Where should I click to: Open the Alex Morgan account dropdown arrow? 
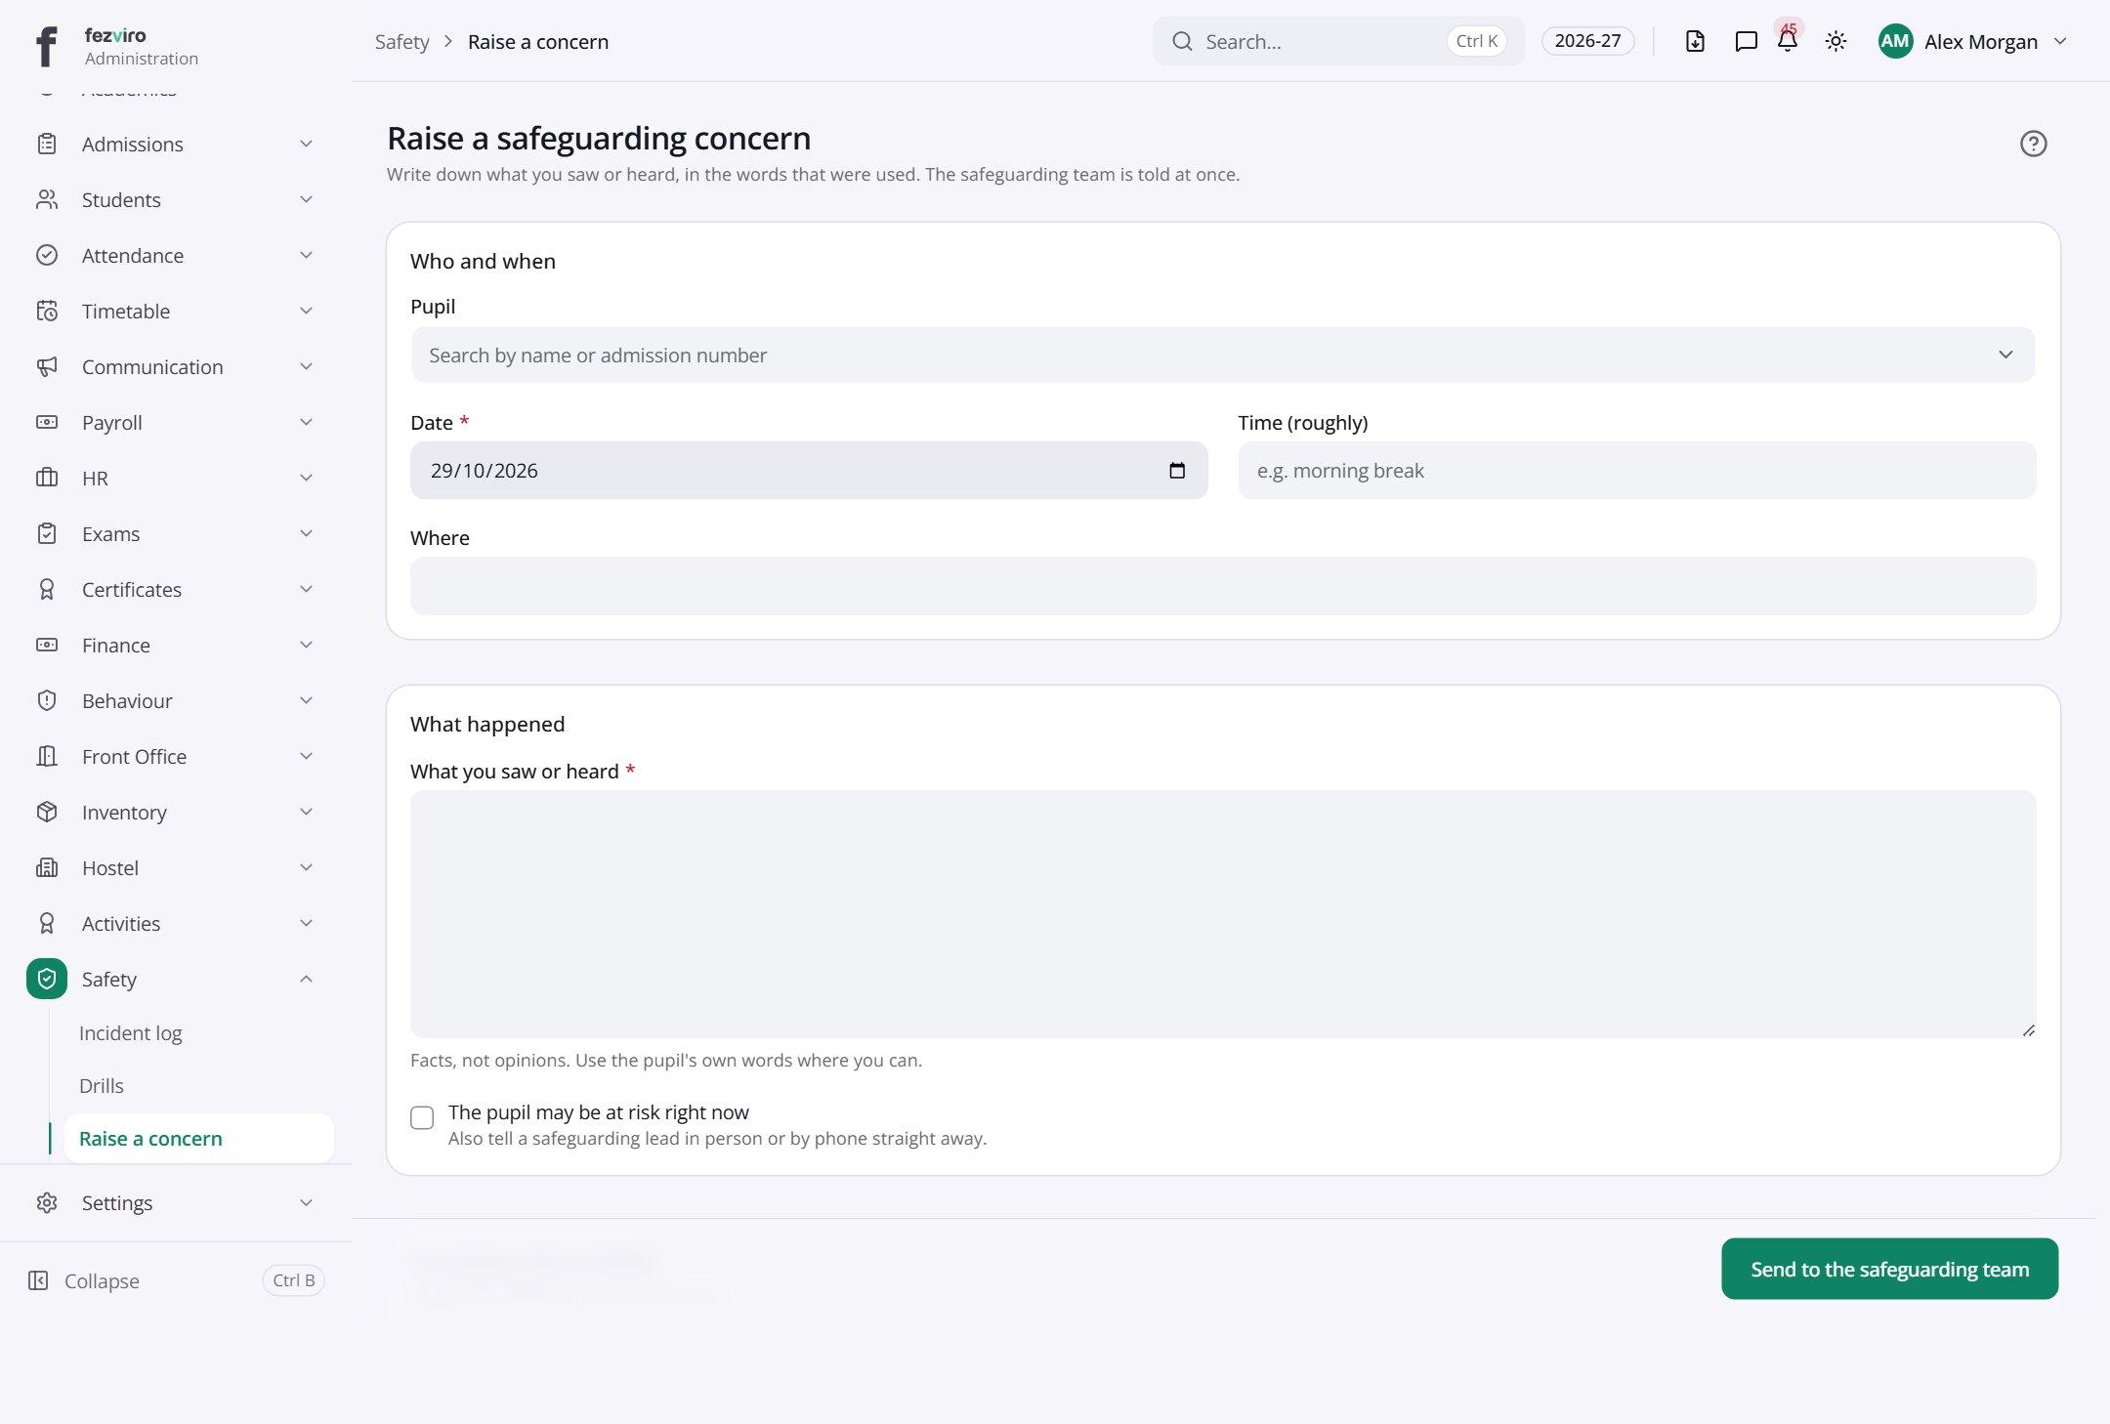coord(2060,41)
